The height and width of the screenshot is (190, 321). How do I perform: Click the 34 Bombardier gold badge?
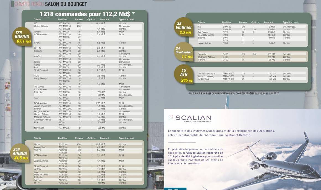click(184, 52)
